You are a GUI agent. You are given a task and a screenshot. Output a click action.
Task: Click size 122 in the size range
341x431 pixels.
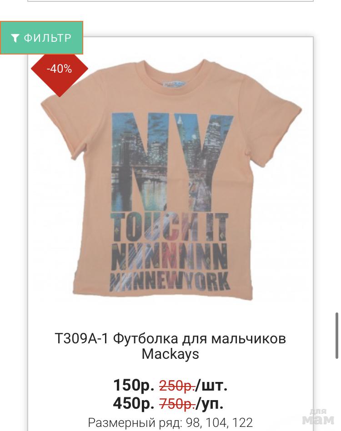pyautogui.click(x=242, y=422)
